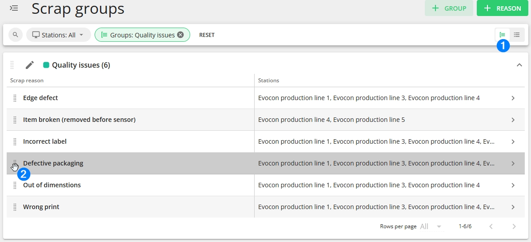Open details arrow for Incorrect label
This screenshot has width=531, height=242.
click(x=513, y=141)
